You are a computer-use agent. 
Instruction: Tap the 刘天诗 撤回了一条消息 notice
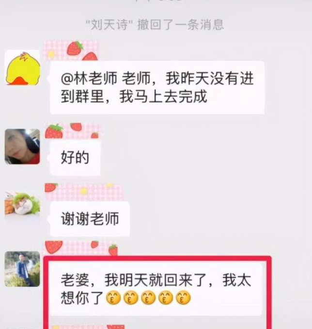coord(155,25)
